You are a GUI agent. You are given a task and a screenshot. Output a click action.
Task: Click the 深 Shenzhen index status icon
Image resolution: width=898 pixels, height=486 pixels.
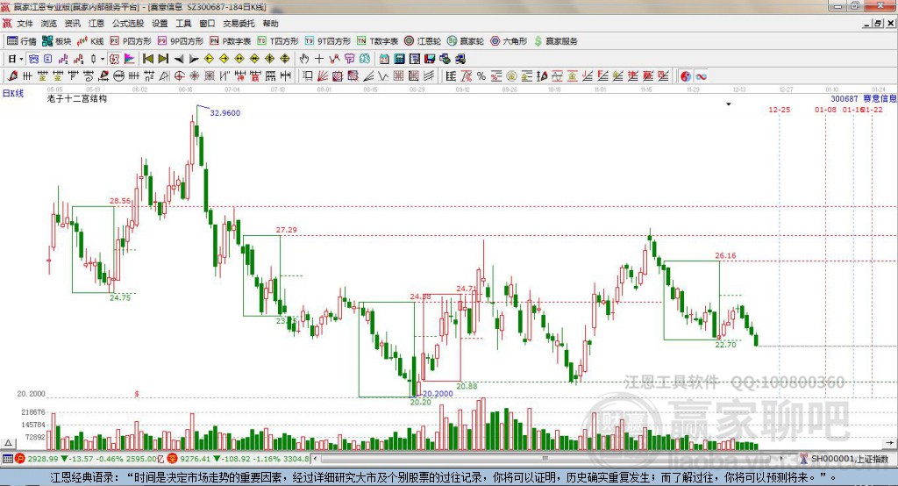tap(173, 459)
